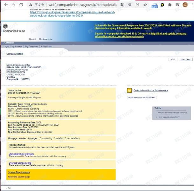Click Next Confirmation Statement Due 27/09/2022
194x191 pixels.
point(30,132)
